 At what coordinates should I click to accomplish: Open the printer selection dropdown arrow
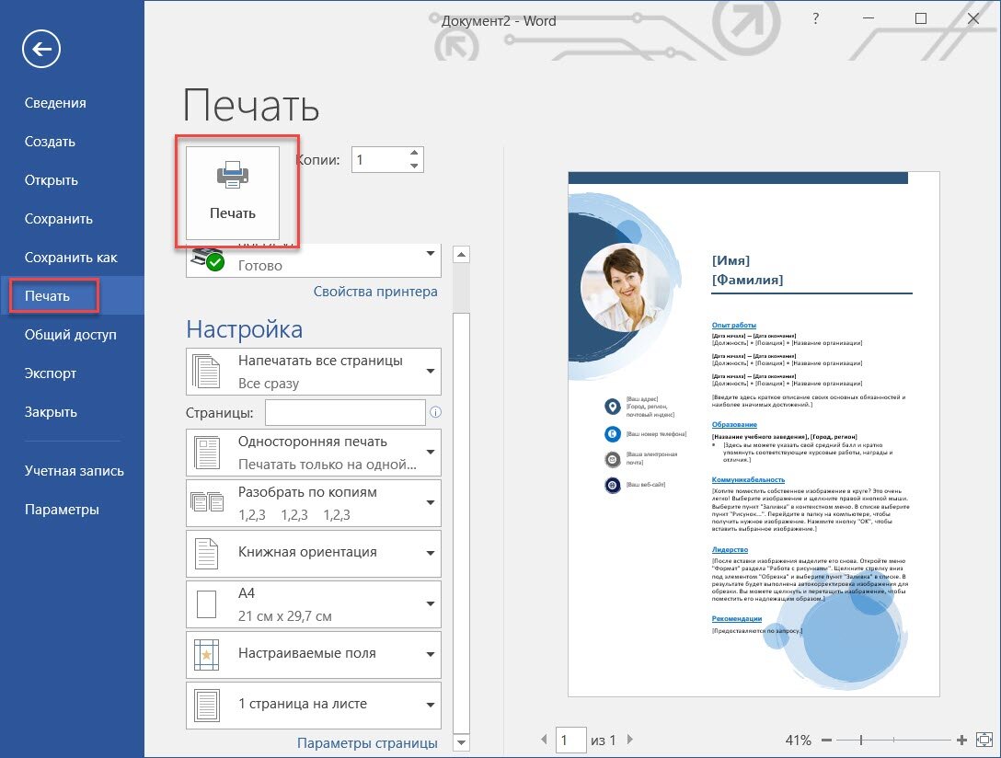tap(431, 253)
